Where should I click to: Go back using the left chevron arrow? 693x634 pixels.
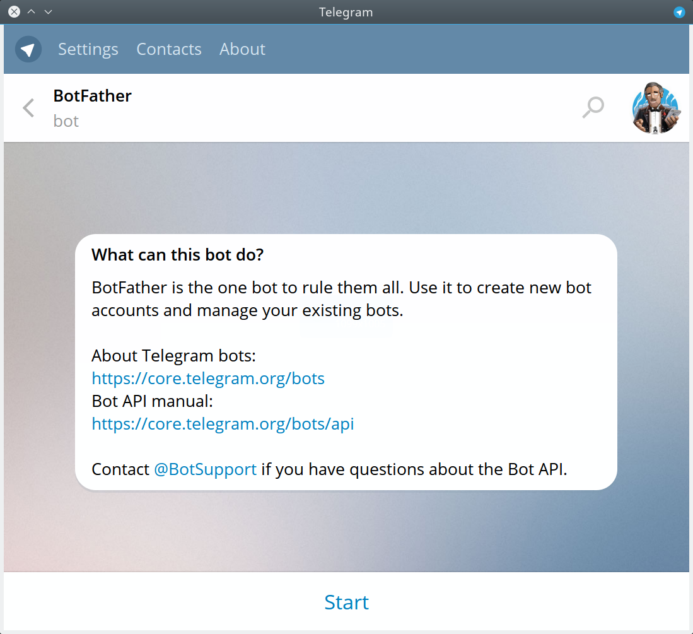(29, 108)
